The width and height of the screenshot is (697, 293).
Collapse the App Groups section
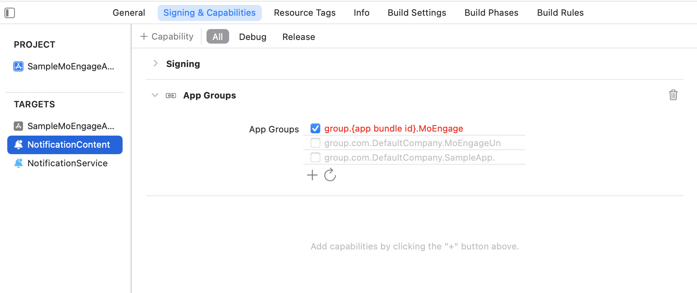click(155, 95)
